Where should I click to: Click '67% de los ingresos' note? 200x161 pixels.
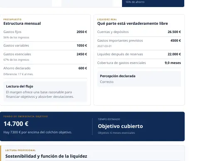(16, 60)
